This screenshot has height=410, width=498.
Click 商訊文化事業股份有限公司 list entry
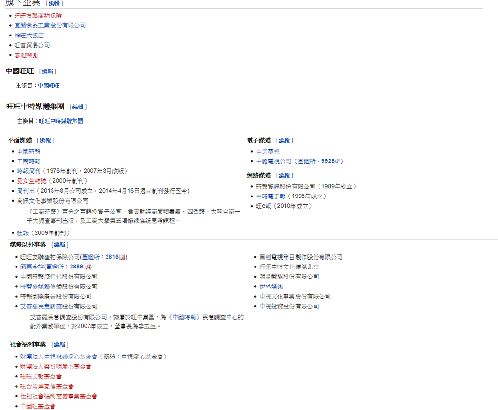(x=53, y=201)
